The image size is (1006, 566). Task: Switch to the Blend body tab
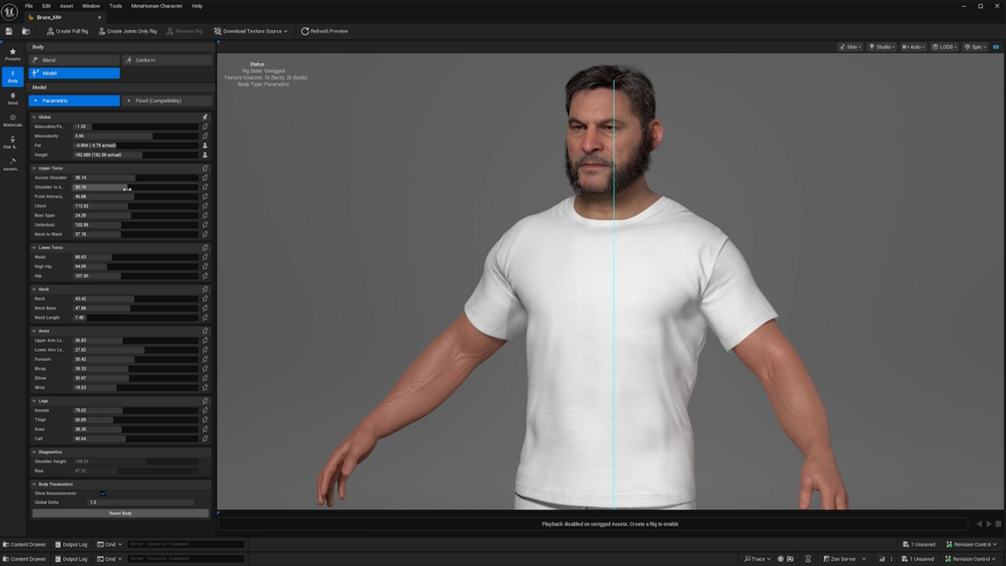point(74,60)
